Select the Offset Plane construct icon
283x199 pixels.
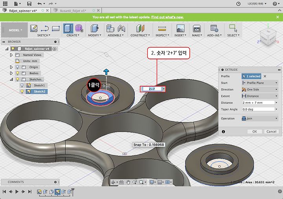140,28
